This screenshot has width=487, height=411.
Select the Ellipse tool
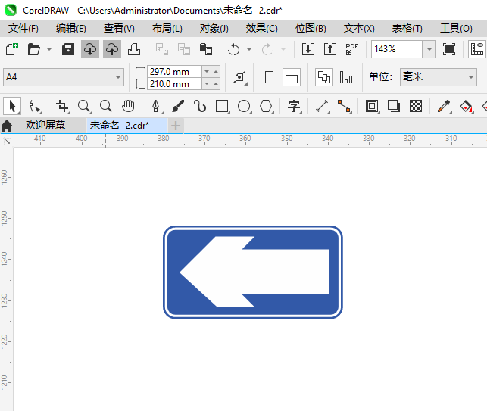[244, 107]
